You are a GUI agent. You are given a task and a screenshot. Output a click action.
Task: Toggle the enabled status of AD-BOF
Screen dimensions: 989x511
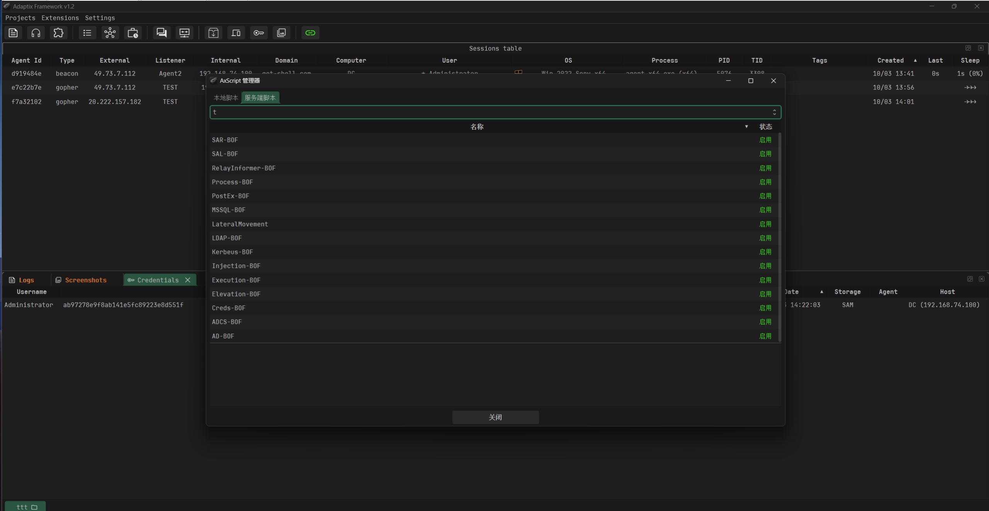point(765,336)
